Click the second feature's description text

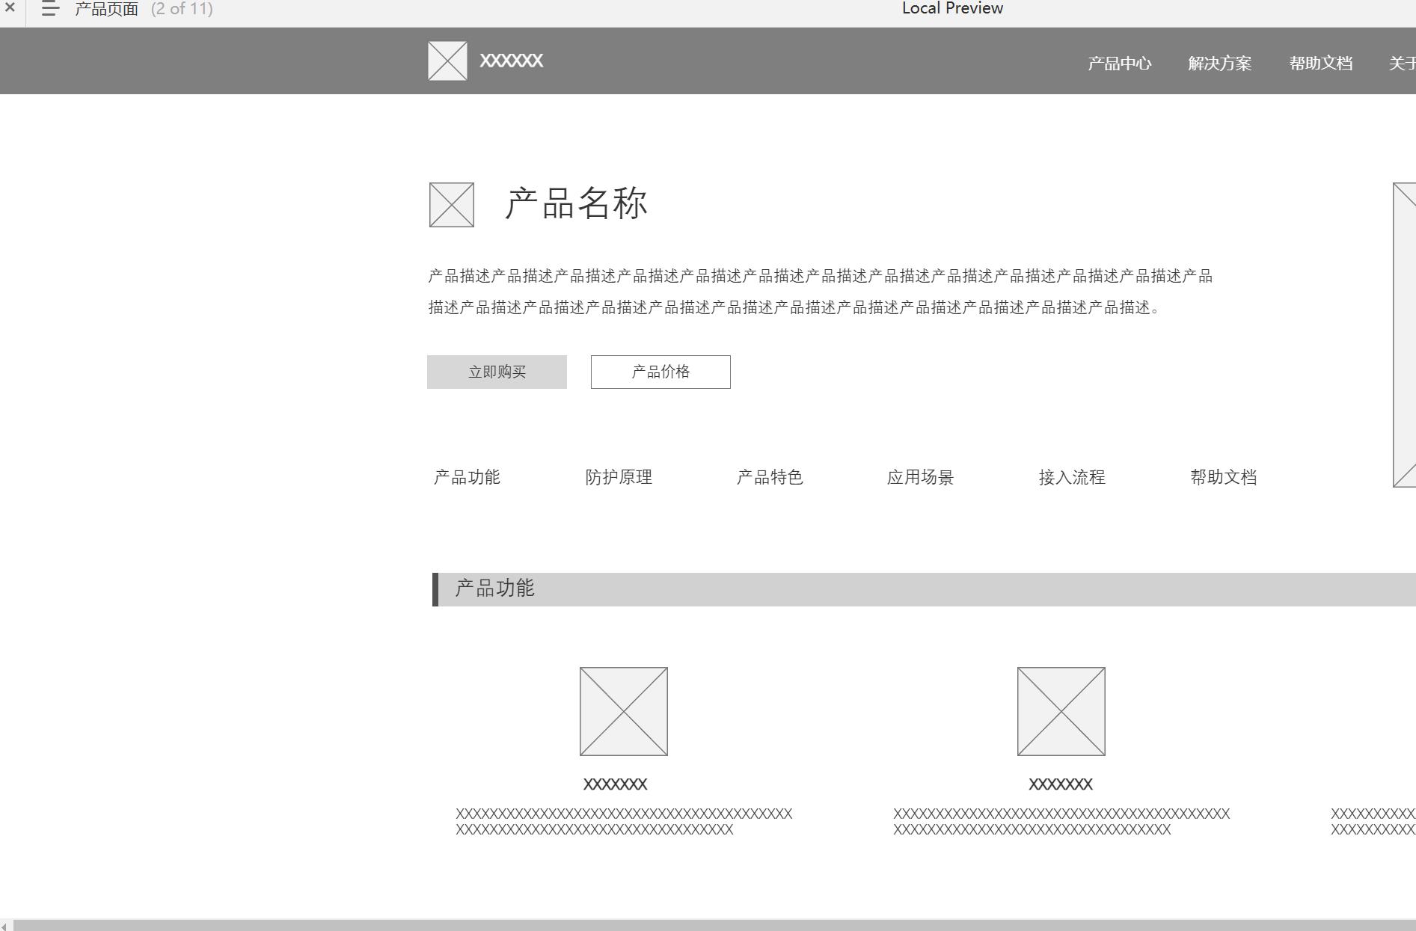(x=1061, y=821)
